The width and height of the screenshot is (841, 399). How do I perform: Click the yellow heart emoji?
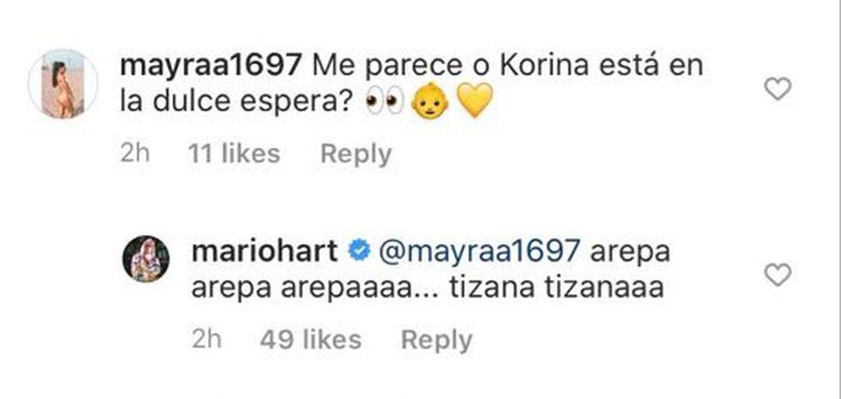(475, 101)
